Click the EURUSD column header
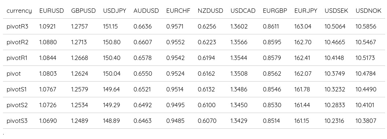Screen dimensions: 387x139 click(x=52, y=11)
